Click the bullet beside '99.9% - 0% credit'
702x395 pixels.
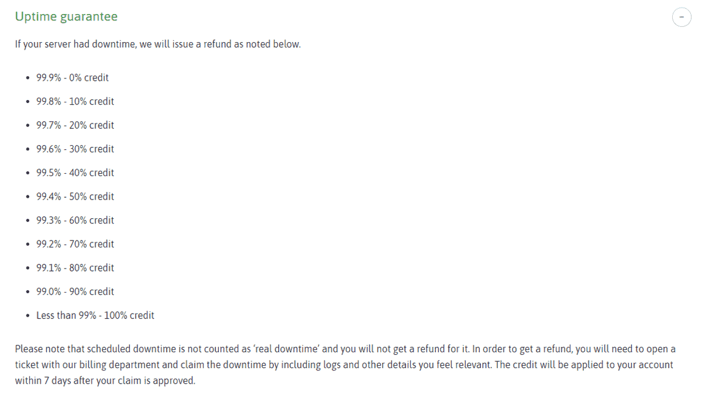point(27,77)
